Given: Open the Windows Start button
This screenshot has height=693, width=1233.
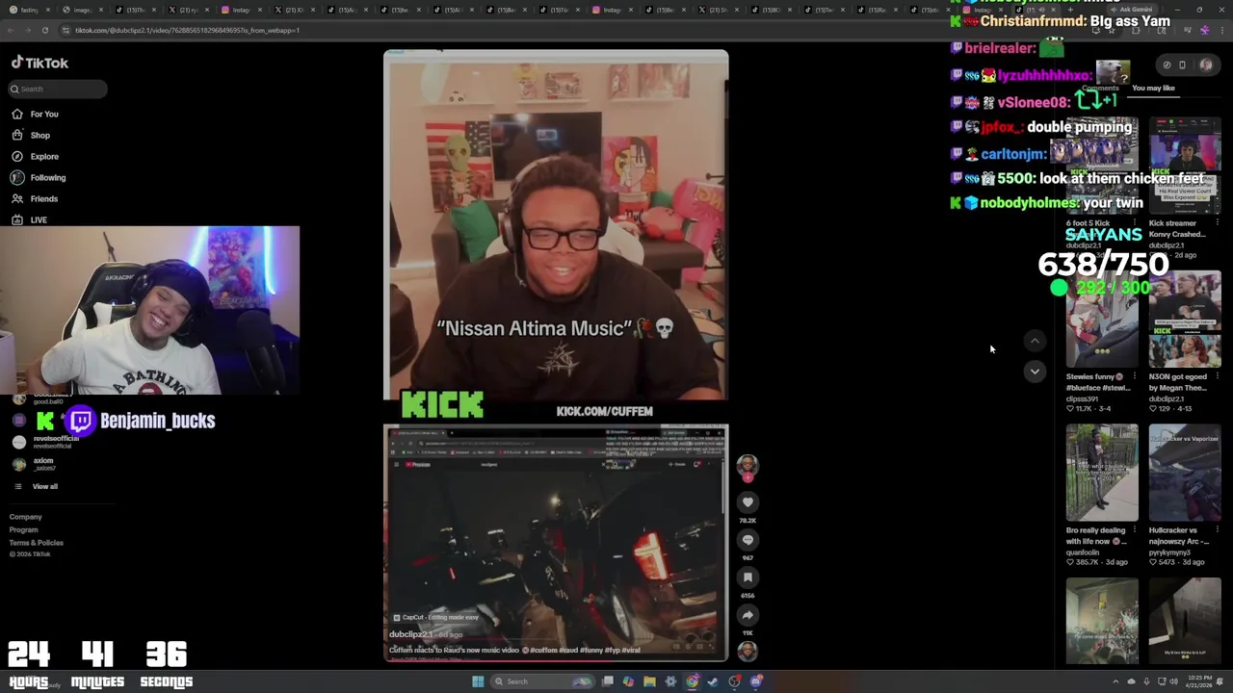Looking at the screenshot, I should point(478,681).
